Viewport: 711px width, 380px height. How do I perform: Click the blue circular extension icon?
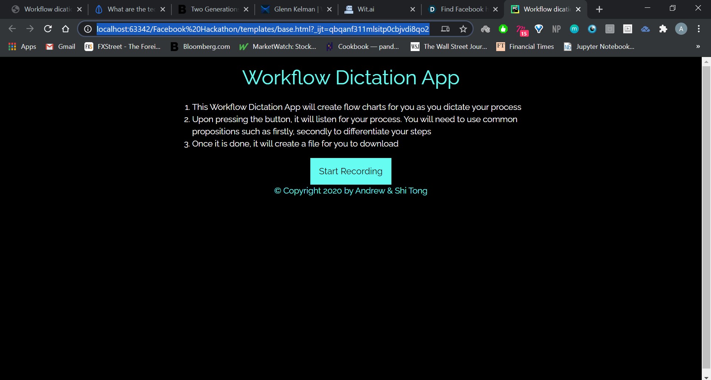coord(592,29)
